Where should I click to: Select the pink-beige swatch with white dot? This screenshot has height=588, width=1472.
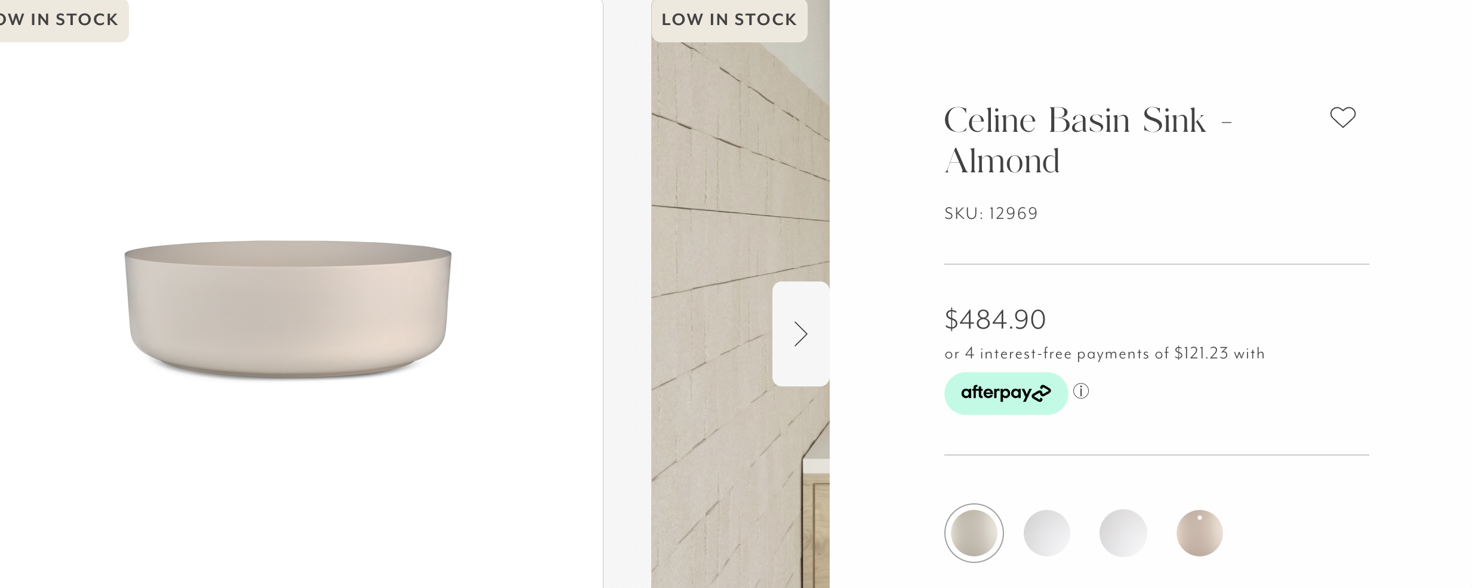point(1200,533)
